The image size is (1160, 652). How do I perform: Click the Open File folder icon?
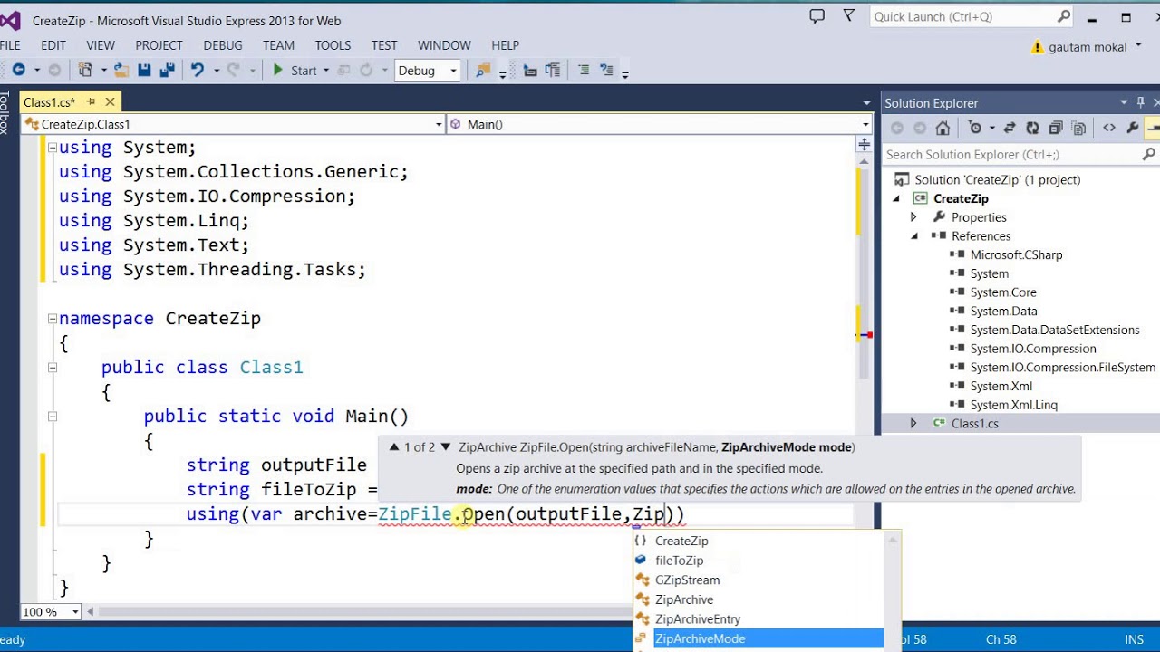coord(121,71)
